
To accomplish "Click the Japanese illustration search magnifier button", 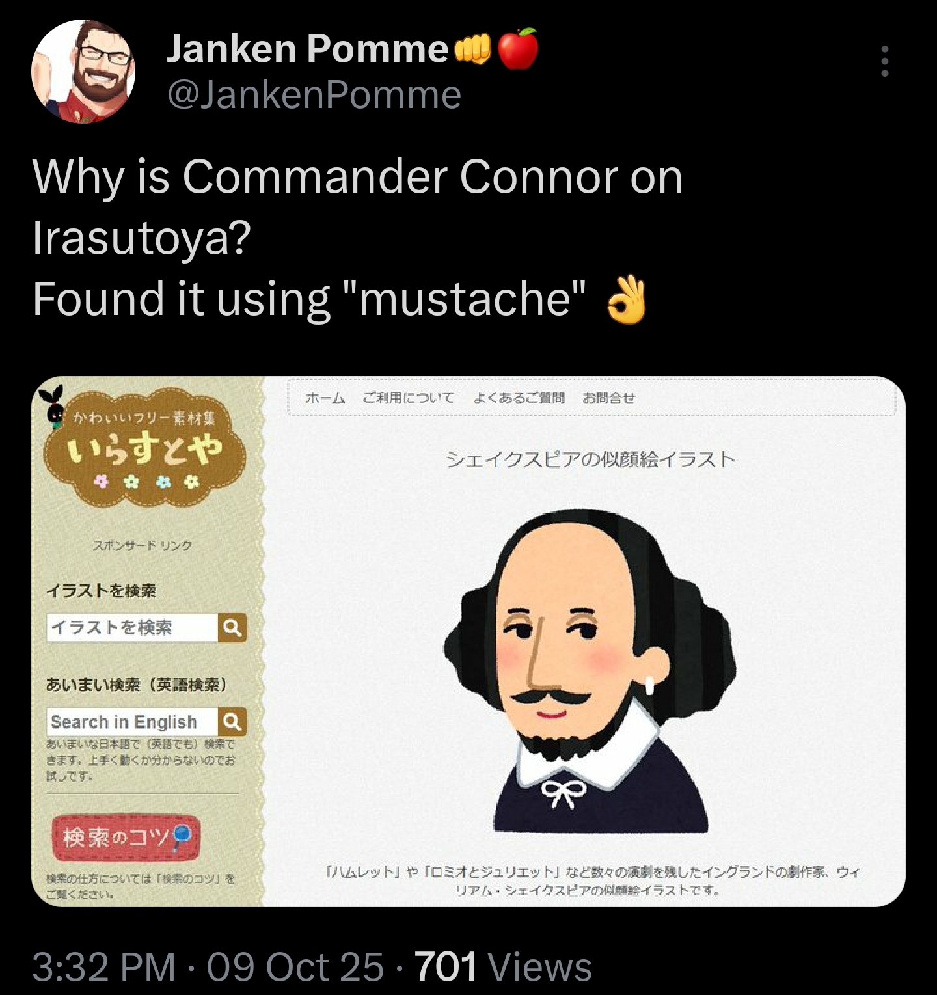I will [232, 627].
